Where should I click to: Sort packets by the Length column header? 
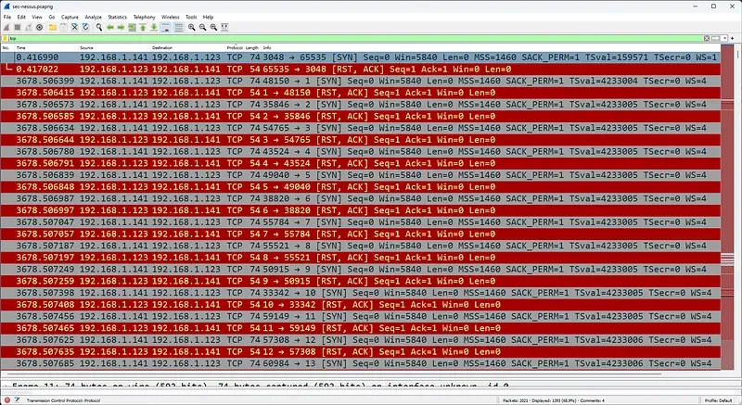point(252,48)
